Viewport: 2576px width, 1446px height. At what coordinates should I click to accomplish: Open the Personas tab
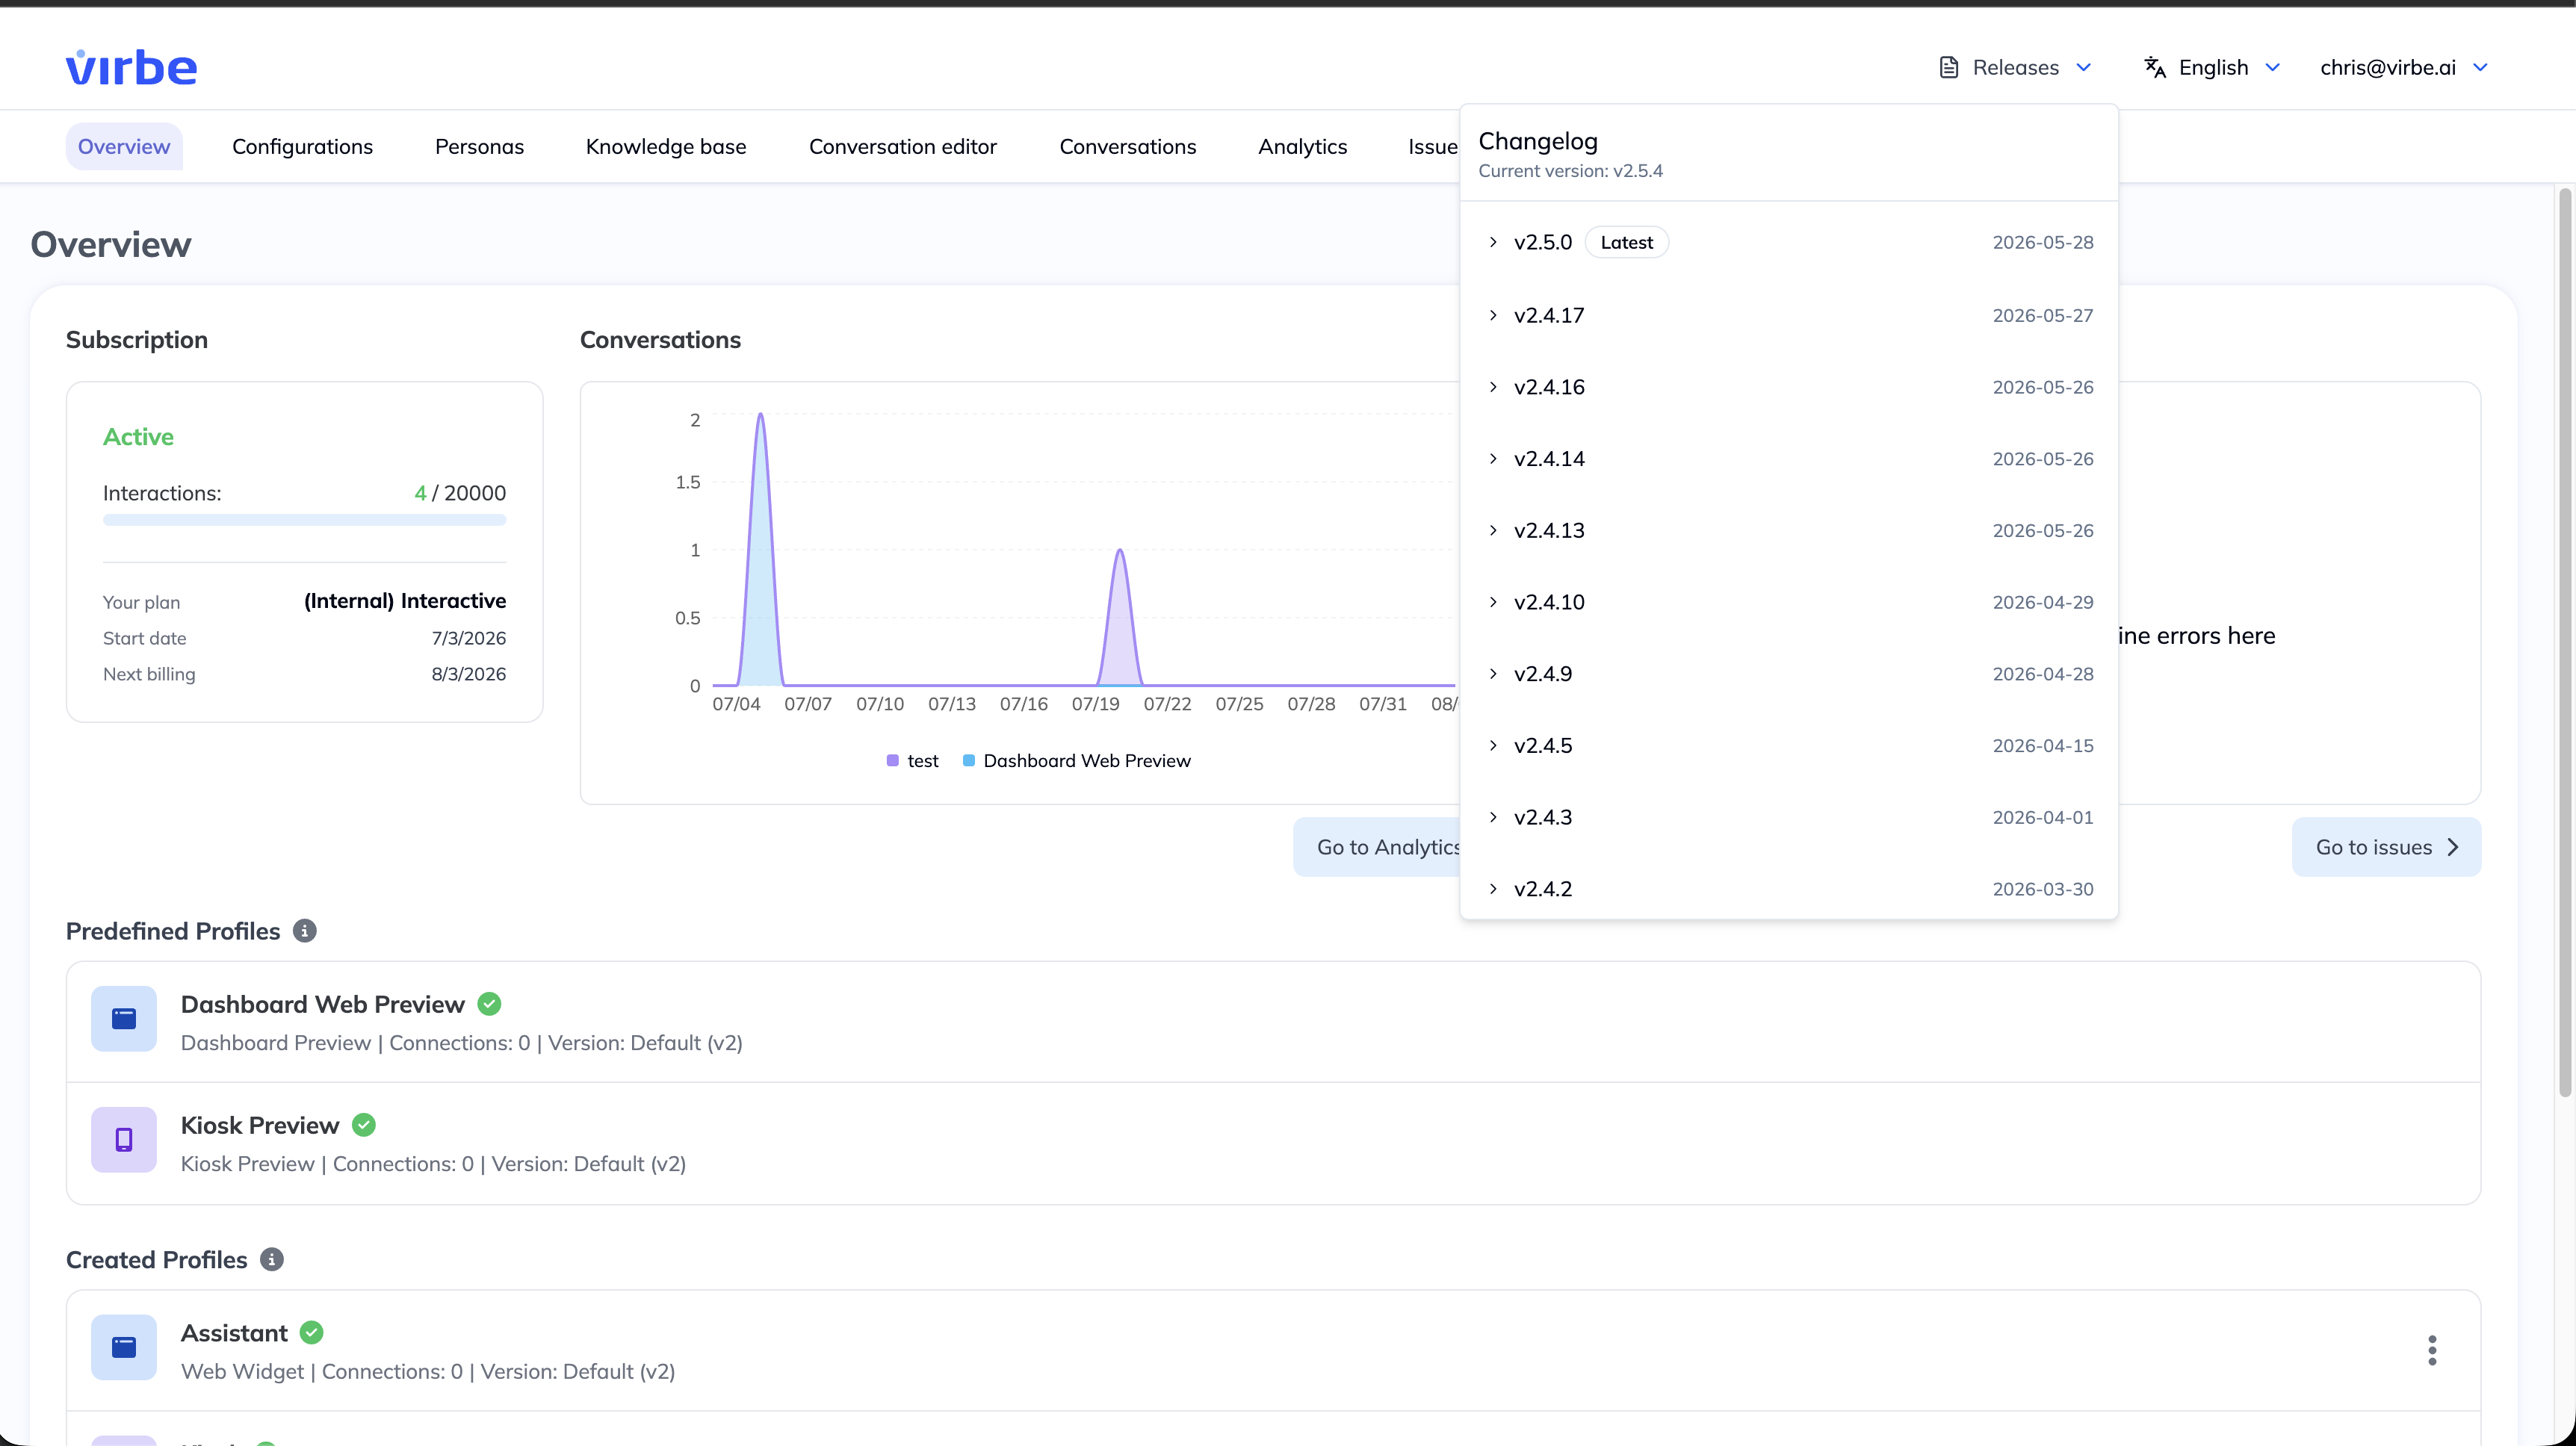coord(479,146)
